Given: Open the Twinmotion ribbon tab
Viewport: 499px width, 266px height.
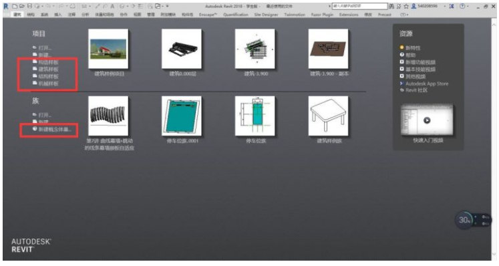Looking at the screenshot, I should pyautogui.click(x=295, y=15).
